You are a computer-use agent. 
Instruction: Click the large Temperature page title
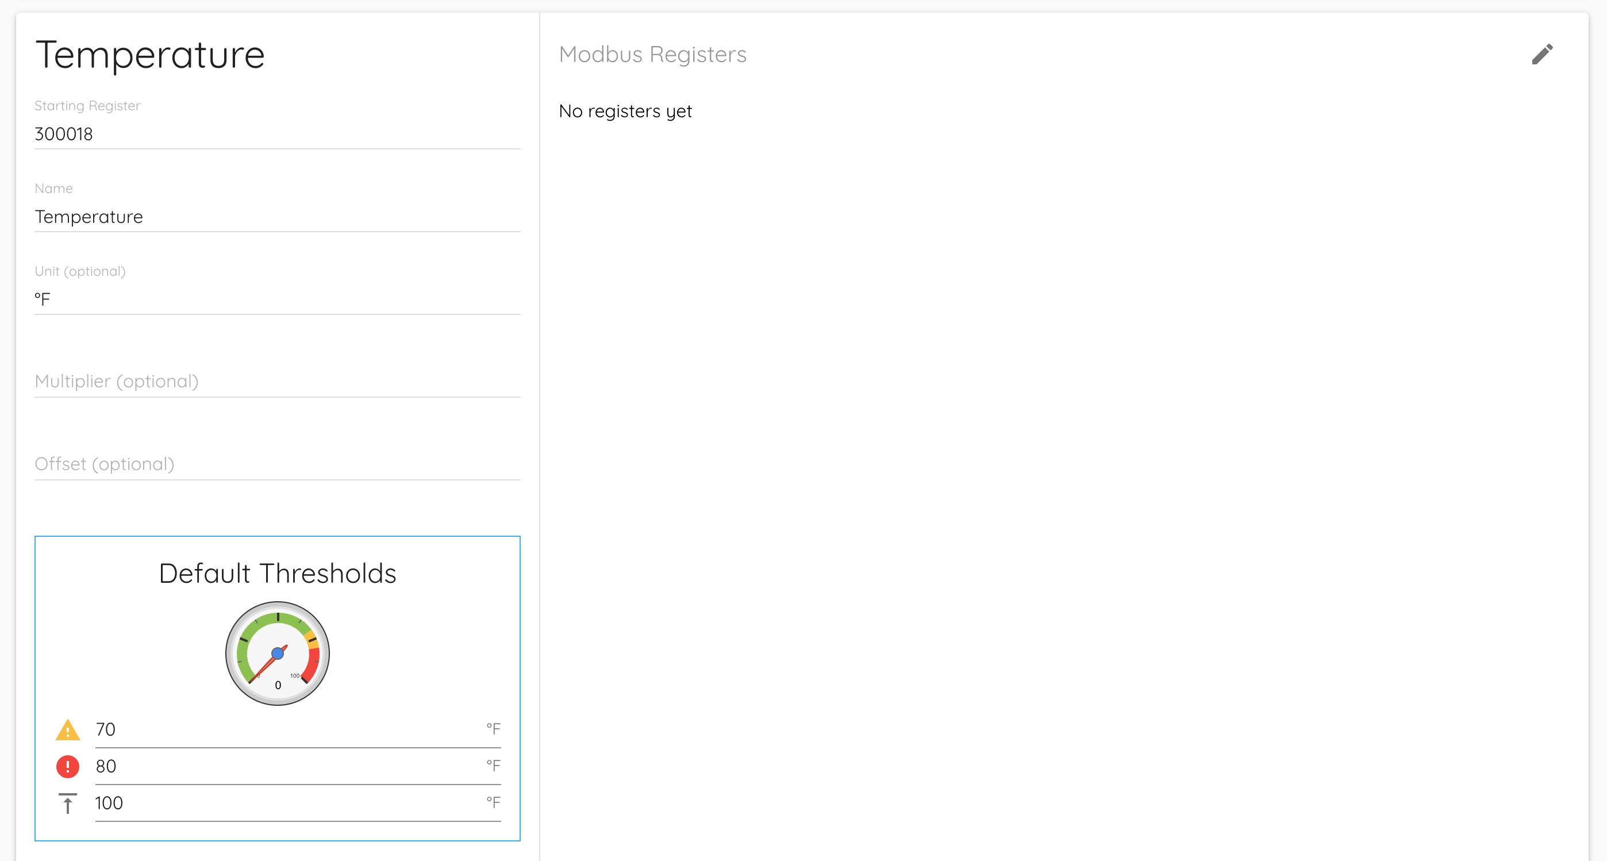pyautogui.click(x=149, y=55)
